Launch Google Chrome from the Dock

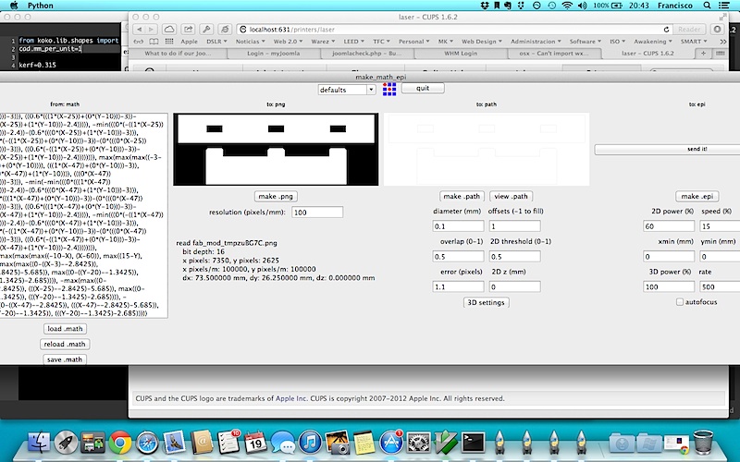[x=120, y=443]
